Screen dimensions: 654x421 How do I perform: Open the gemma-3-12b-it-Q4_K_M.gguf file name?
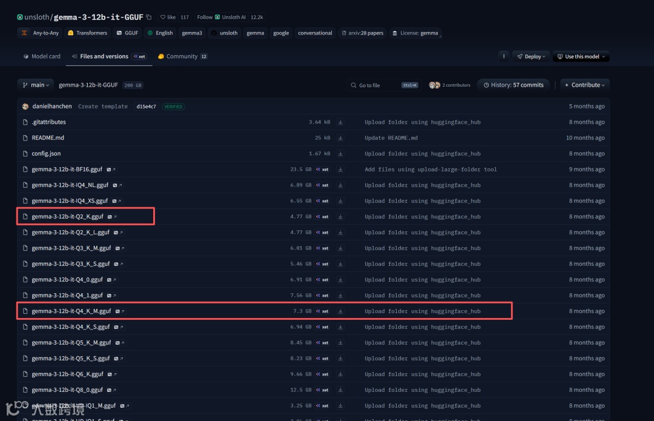pos(71,311)
